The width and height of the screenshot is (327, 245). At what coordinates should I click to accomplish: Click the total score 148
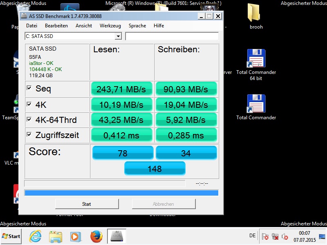click(x=155, y=168)
